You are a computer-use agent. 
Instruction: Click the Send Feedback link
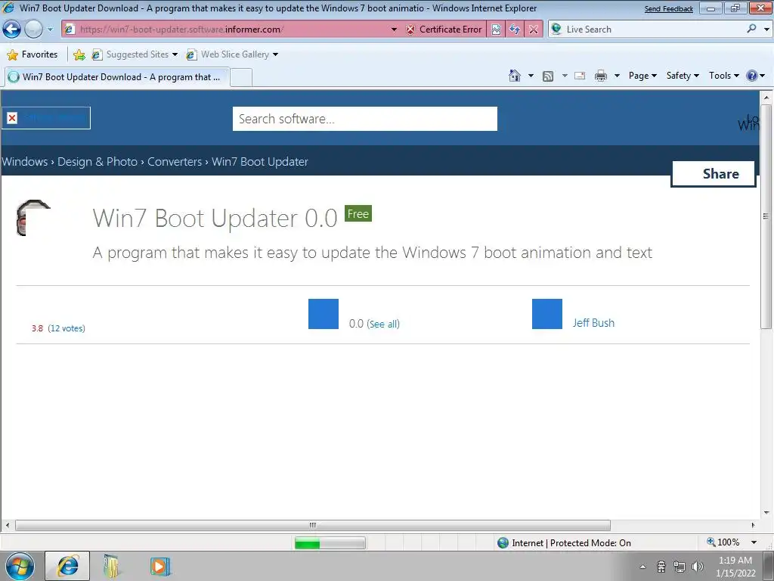coord(668,9)
